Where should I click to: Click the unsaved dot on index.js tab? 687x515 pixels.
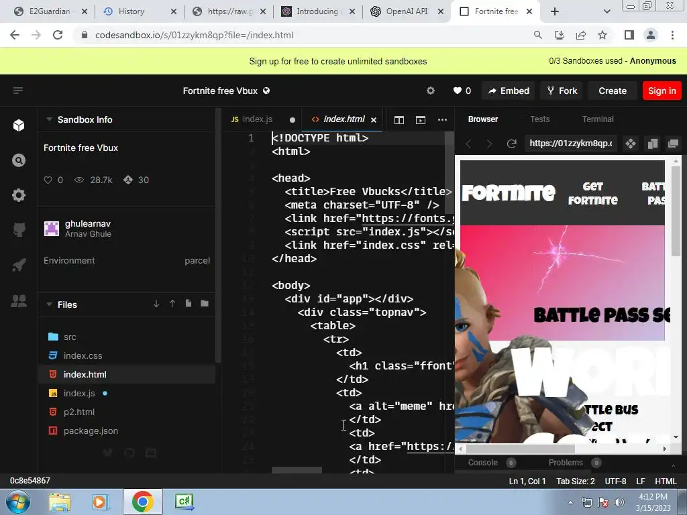pyautogui.click(x=293, y=119)
